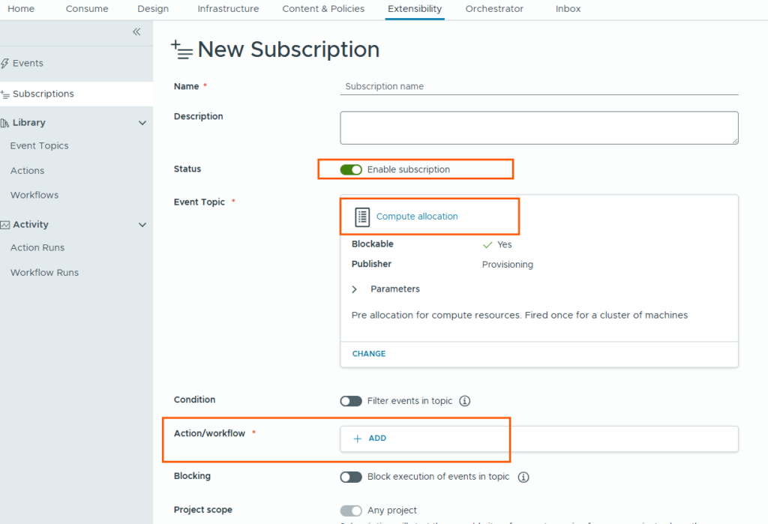Collapse the sidebar with double-chevron icon
768x524 pixels.
click(136, 31)
